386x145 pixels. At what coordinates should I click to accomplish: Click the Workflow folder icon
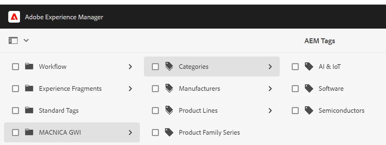pos(29,67)
